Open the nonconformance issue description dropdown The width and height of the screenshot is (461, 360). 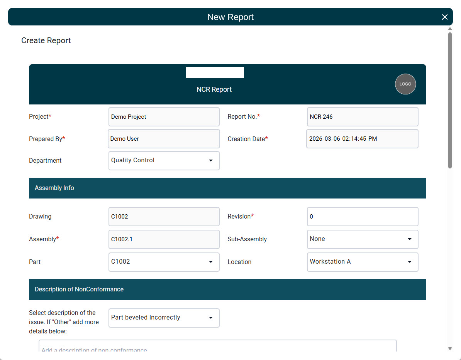[x=164, y=318]
